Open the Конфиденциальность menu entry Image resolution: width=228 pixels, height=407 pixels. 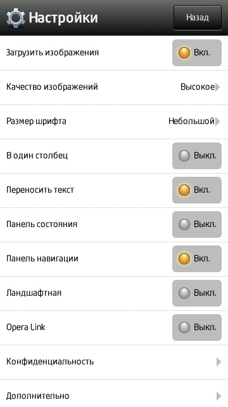point(114,362)
